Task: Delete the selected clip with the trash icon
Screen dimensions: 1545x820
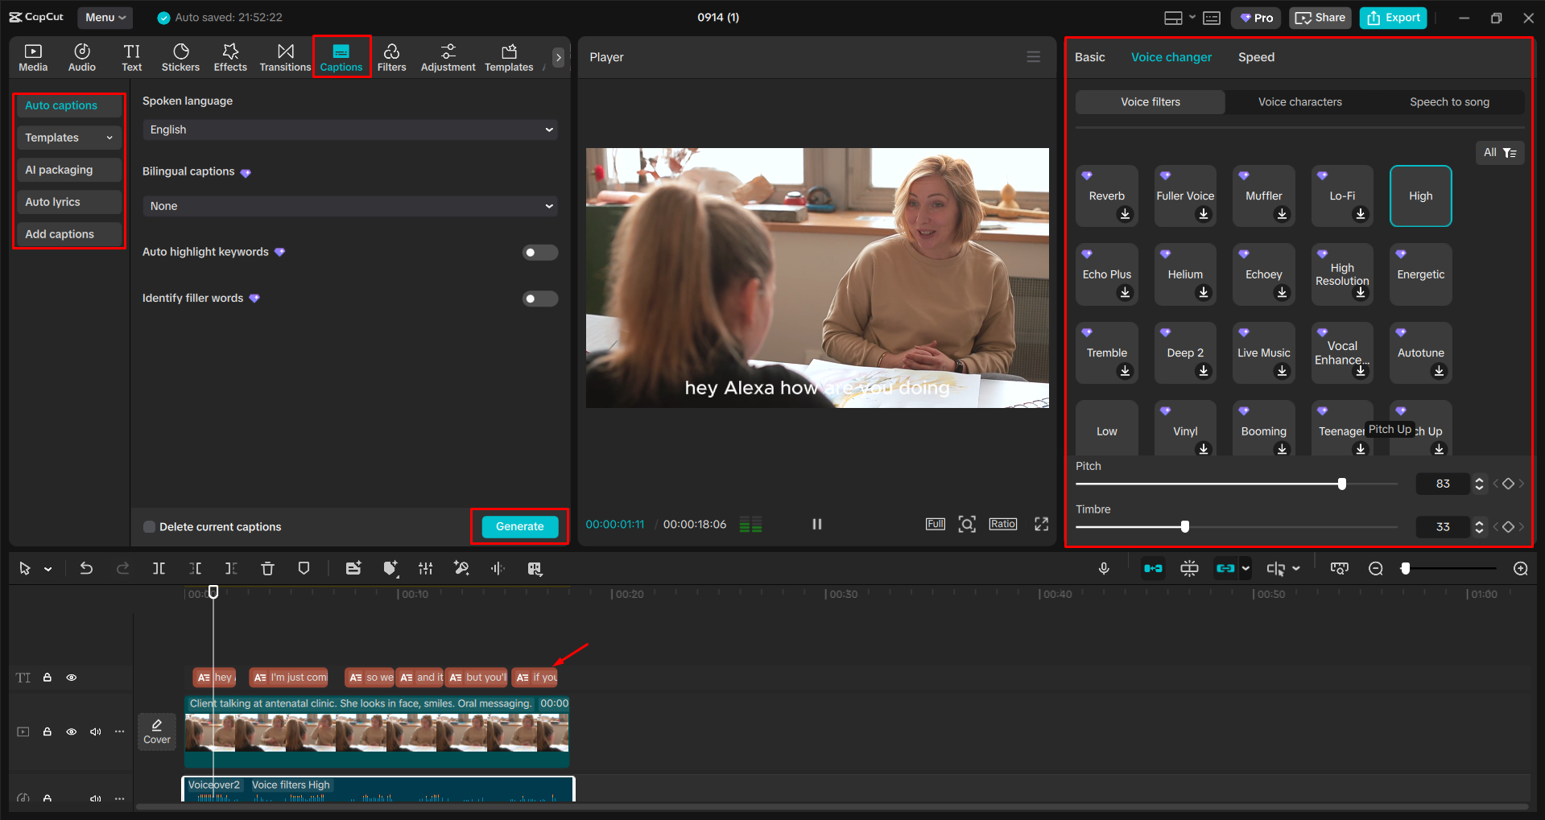Action: [x=267, y=568]
